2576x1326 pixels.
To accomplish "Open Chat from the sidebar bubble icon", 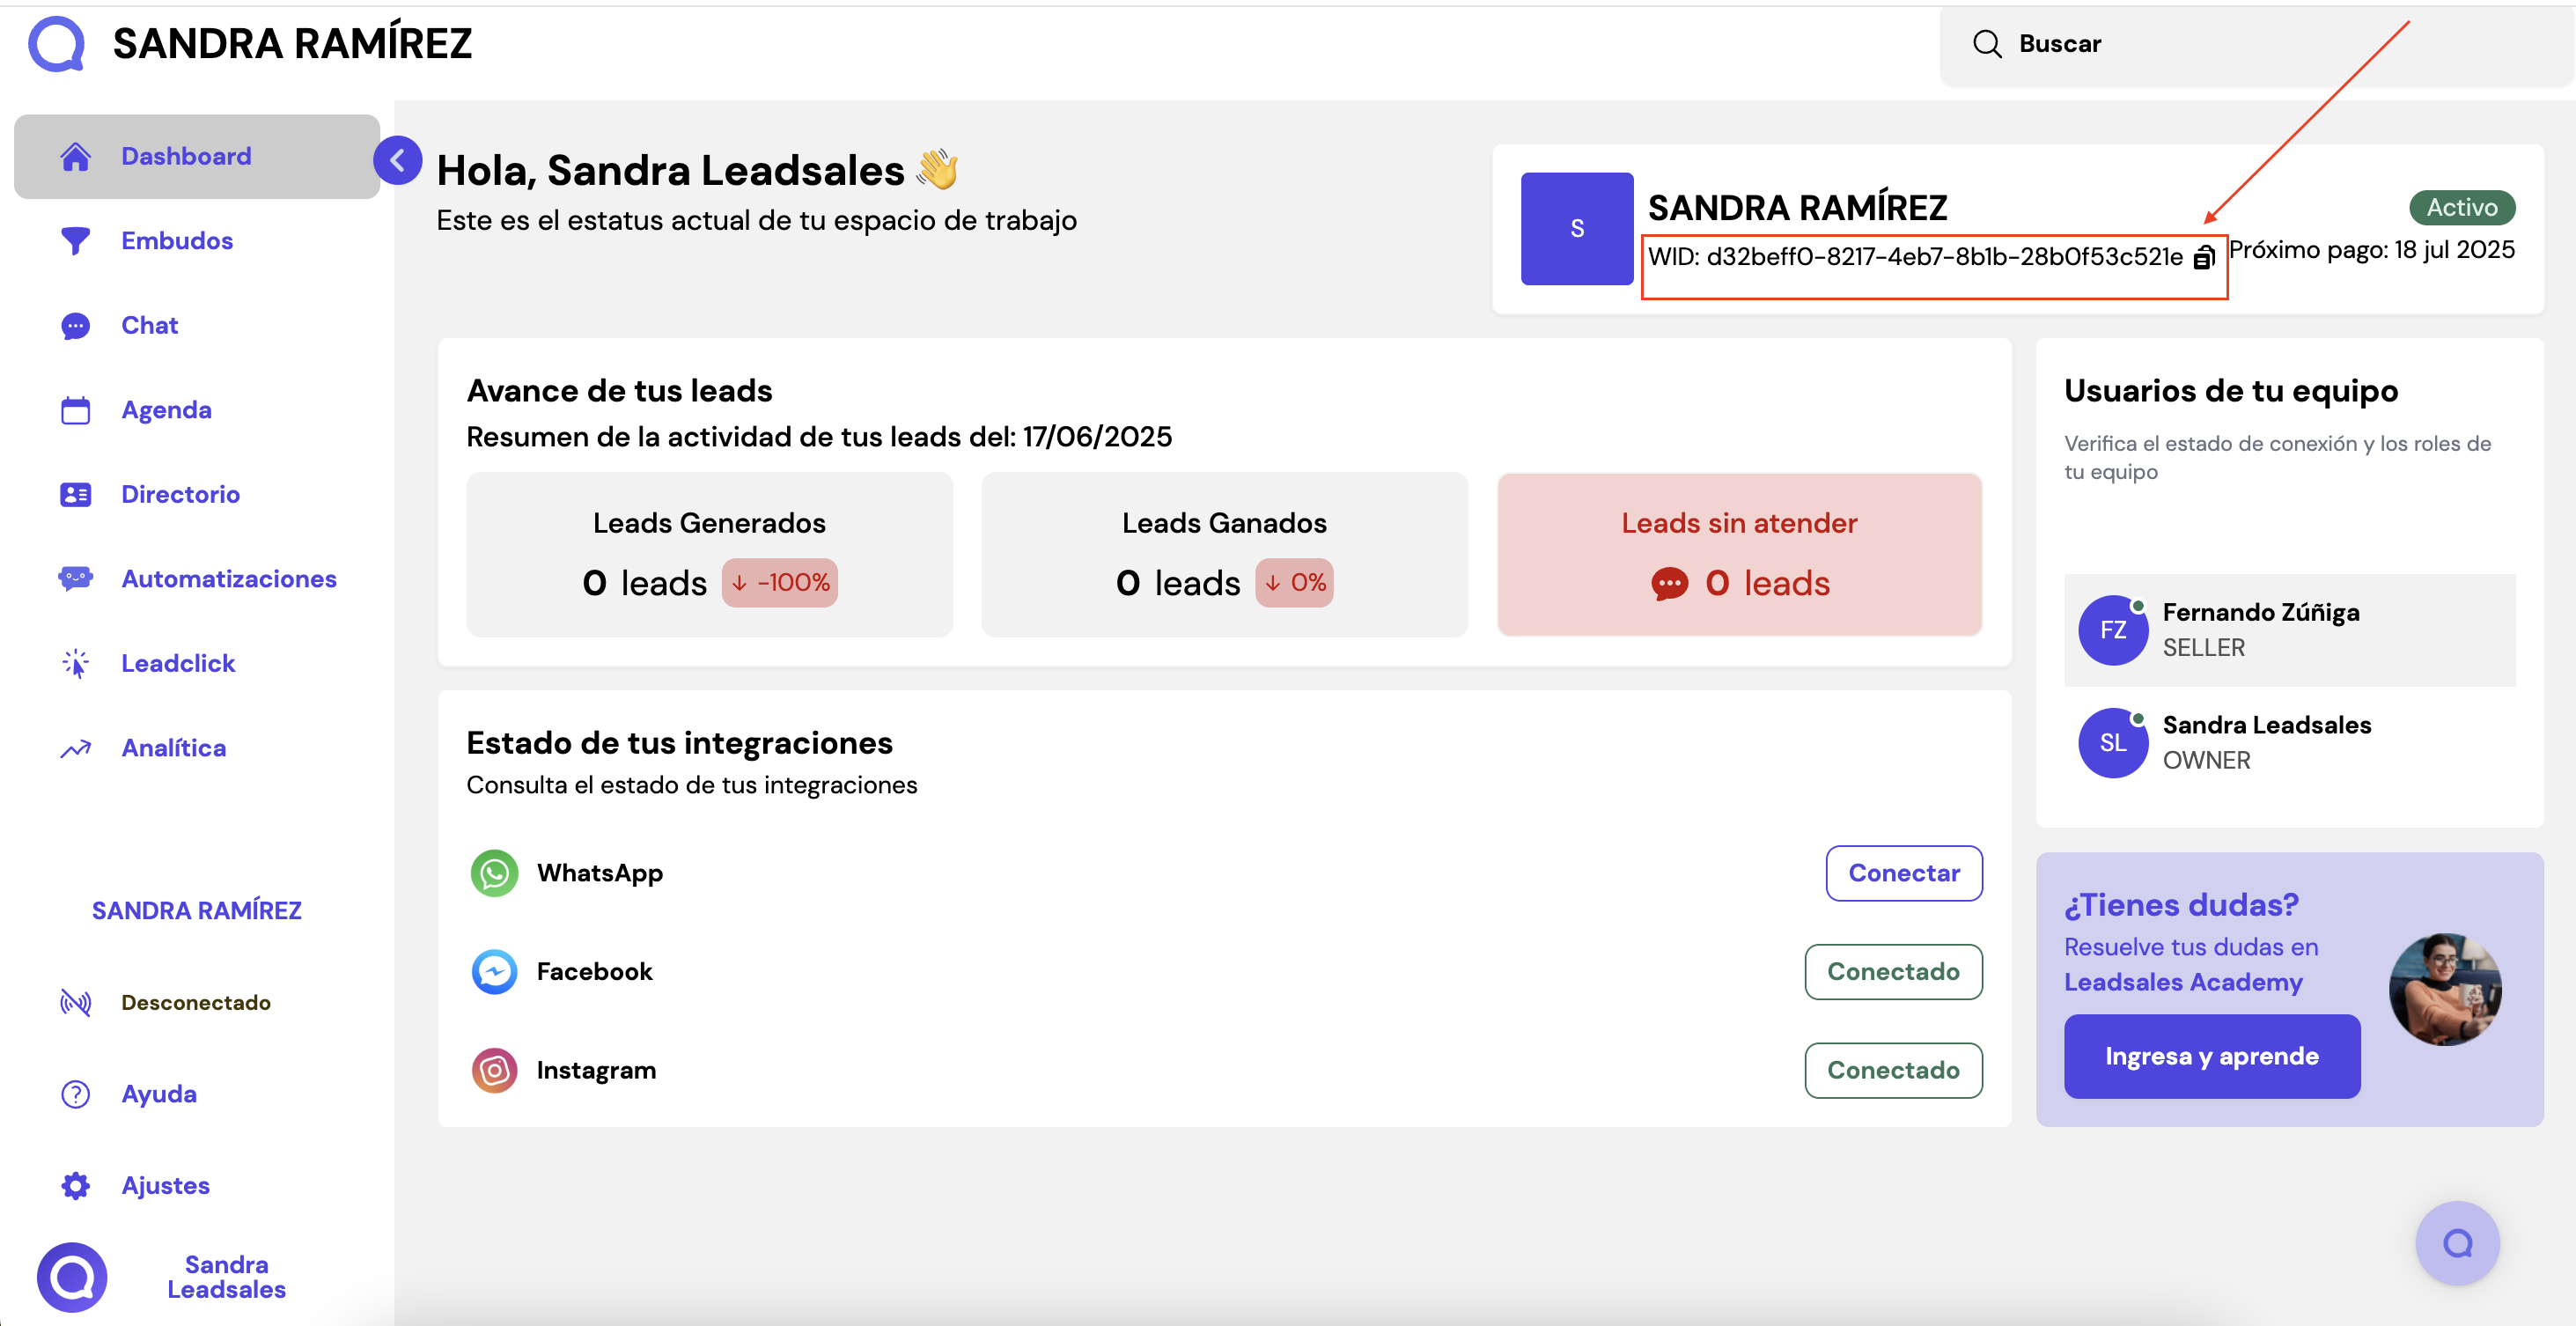I will coord(75,326).
